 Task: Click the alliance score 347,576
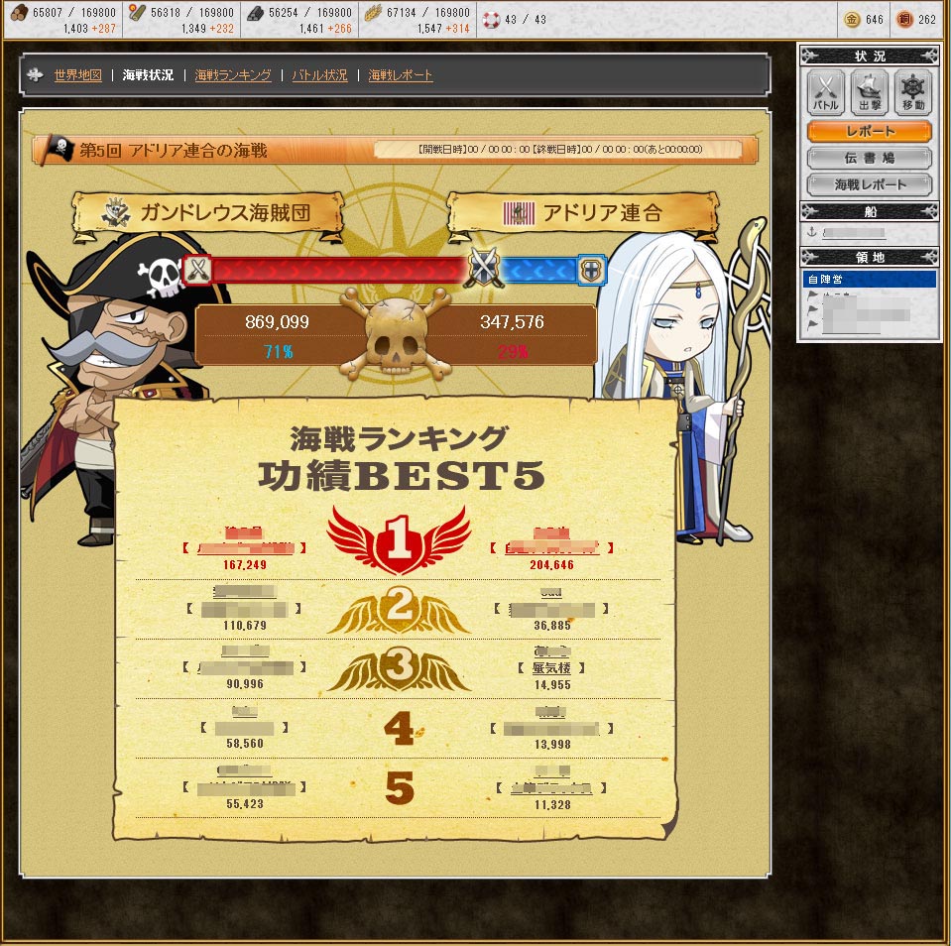pos(512,322)
